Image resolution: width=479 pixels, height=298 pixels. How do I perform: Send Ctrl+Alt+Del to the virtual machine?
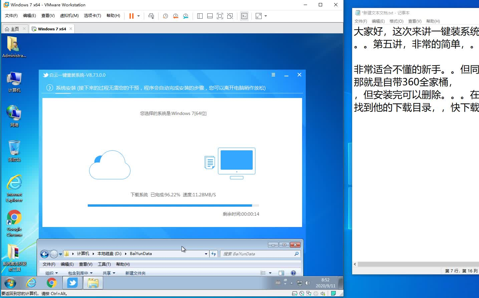[x=151, y=16]
